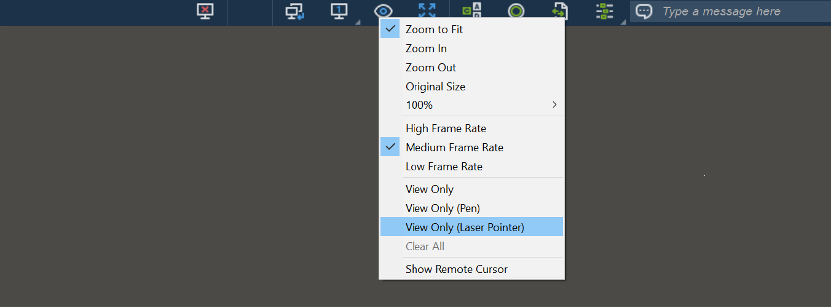Open the dropdown arrow beside monitor icon
831x308 pixels.
coord(358,22)
